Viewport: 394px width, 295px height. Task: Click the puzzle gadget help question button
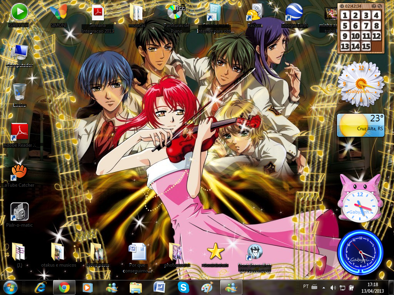tap(374, 6)
